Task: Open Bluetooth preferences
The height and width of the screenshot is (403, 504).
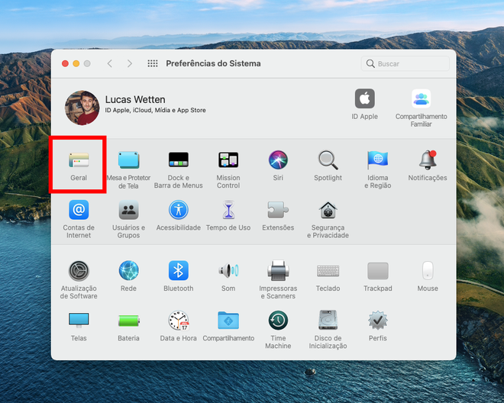Action: point(179,271)
